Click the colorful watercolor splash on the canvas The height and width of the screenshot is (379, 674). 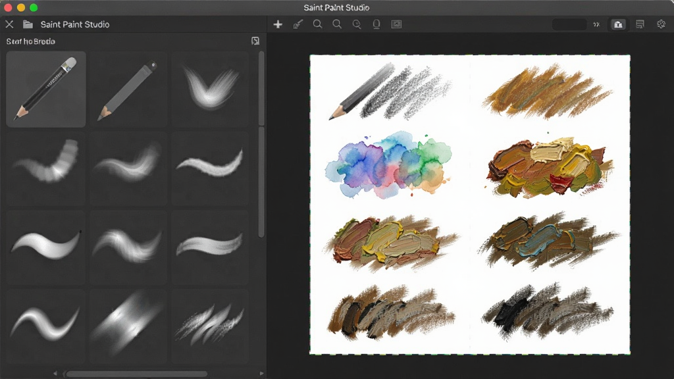point(389,165)
